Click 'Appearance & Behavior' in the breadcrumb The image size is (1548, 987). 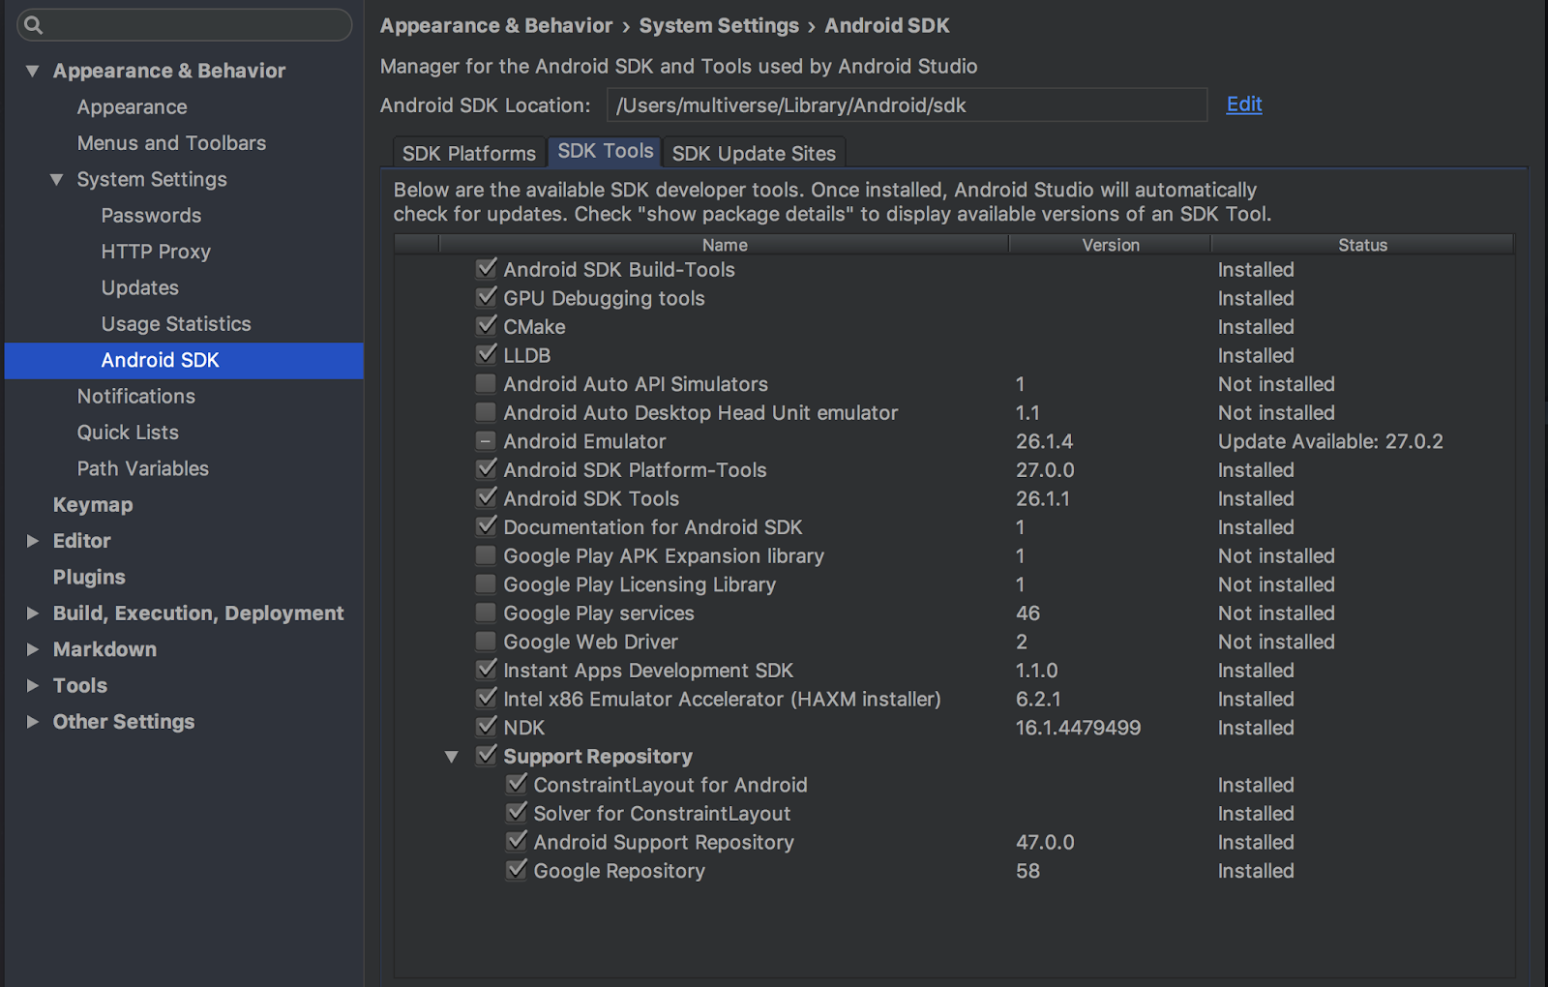click(x=496, y=26)
